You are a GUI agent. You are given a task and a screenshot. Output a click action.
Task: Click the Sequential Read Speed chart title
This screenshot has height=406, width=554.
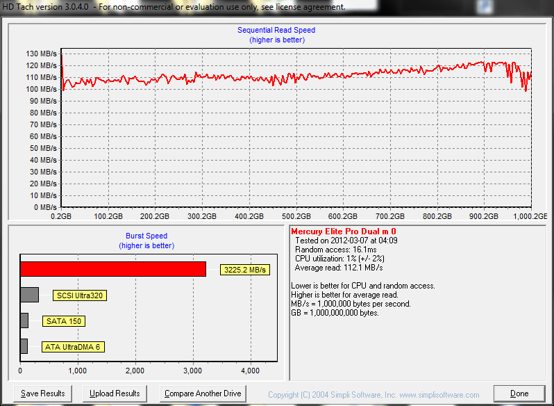pyautogui.click(x=276, y=30)
